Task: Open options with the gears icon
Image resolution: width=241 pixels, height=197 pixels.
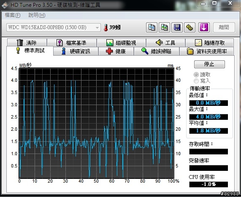Action: [x=190, y=27]
